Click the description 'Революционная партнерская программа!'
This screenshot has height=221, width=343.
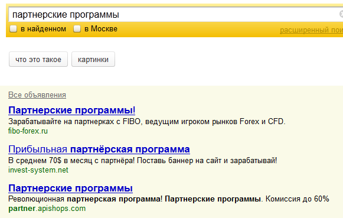[169, 199]
